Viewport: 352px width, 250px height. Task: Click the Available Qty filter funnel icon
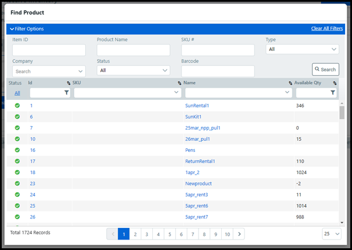coord(333,93)
